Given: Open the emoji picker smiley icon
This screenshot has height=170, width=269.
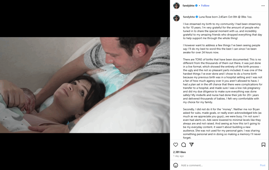Looking at the screenshot, I should 175,165.
